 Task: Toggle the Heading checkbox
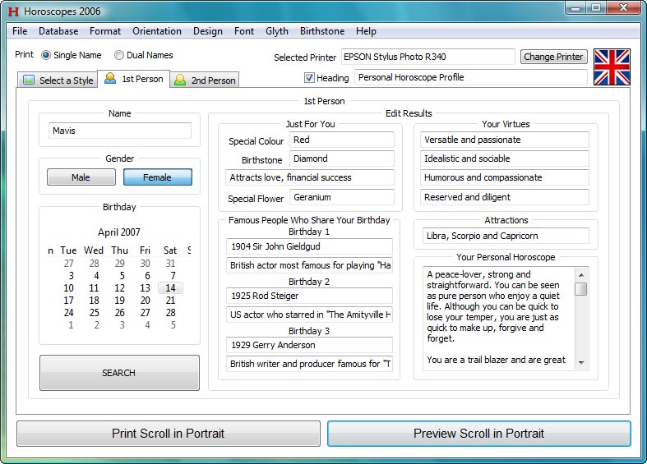coord(309,77)
